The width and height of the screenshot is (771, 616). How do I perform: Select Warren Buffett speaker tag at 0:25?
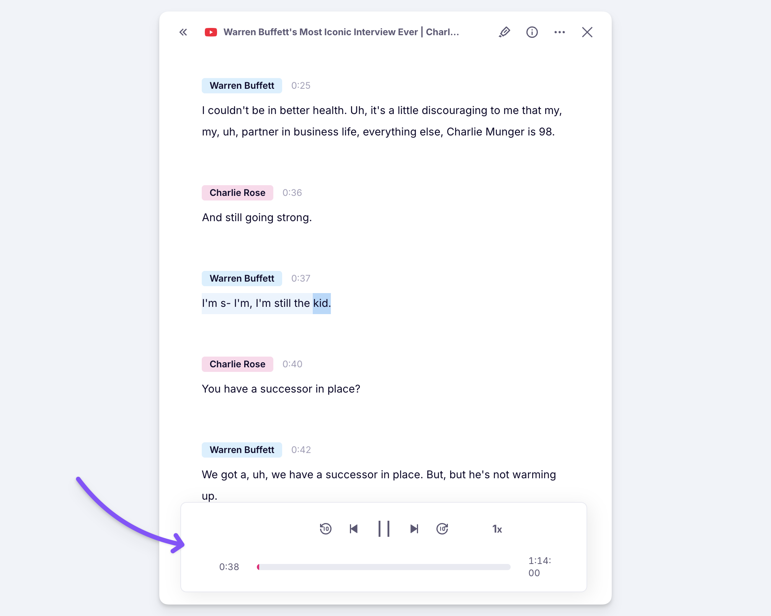pyautogui.click(x=242, y=86)
